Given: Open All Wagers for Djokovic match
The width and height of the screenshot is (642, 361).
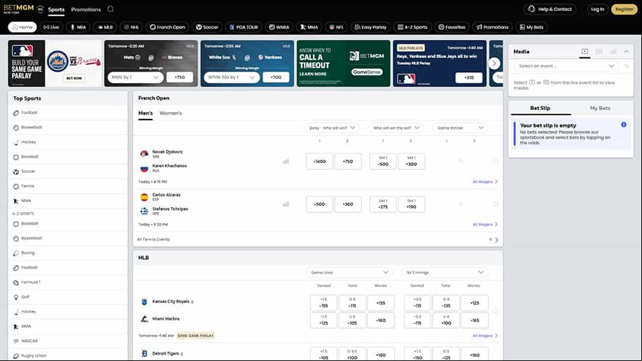Looking at the screenshot, I should [485, 182].
